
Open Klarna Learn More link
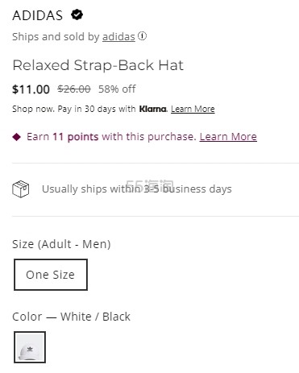[193, 109]
